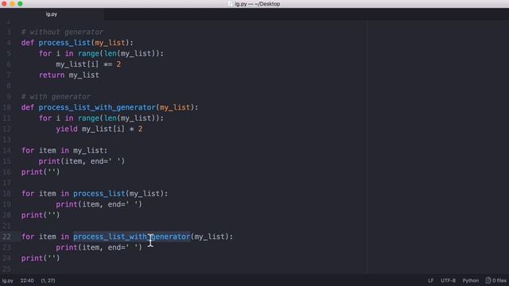Click the 'yield' keyword on line 12

pos(67,129)
